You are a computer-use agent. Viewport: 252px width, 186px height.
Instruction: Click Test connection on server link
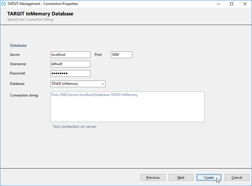[75, 127]
